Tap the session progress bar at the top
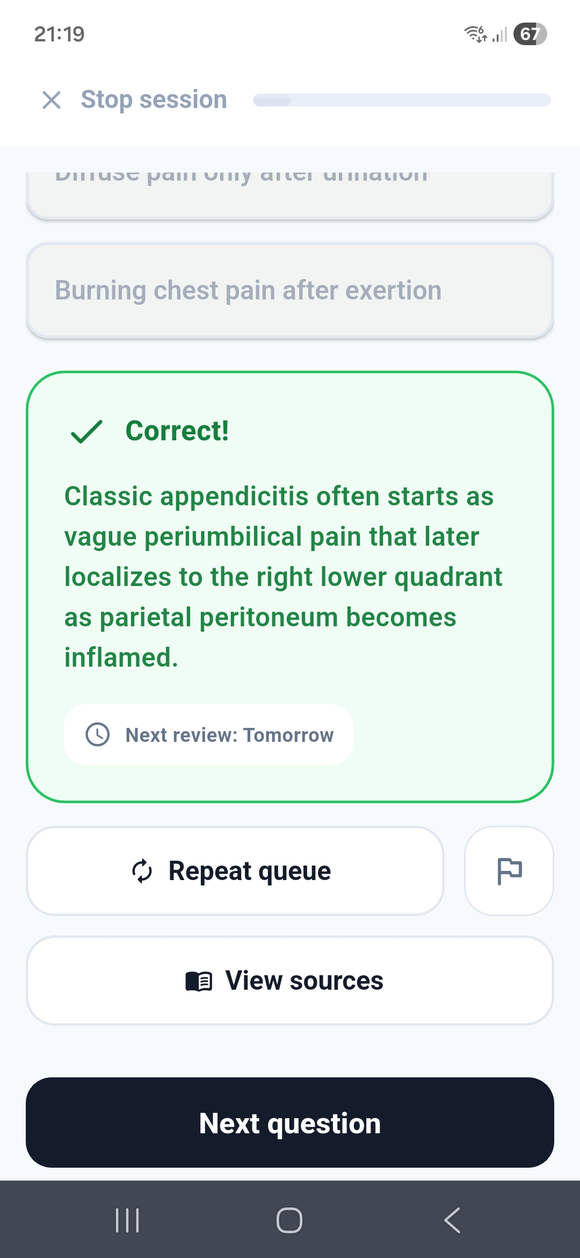The height and width of the screenshot is (1258, 580). pyautogui.click(x=402, y=99)
